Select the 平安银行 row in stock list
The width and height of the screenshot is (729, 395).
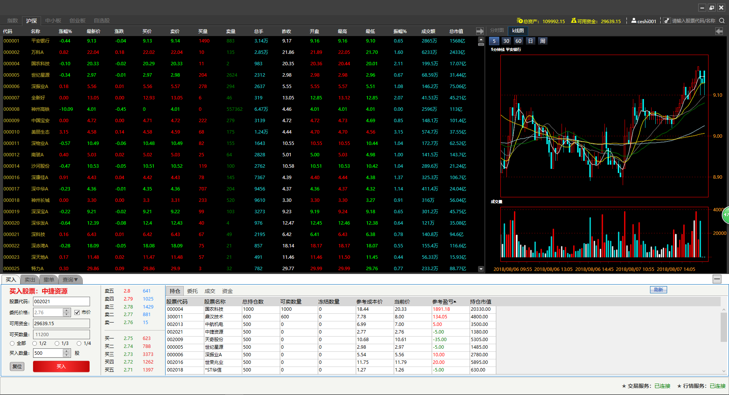click(239, 41)
